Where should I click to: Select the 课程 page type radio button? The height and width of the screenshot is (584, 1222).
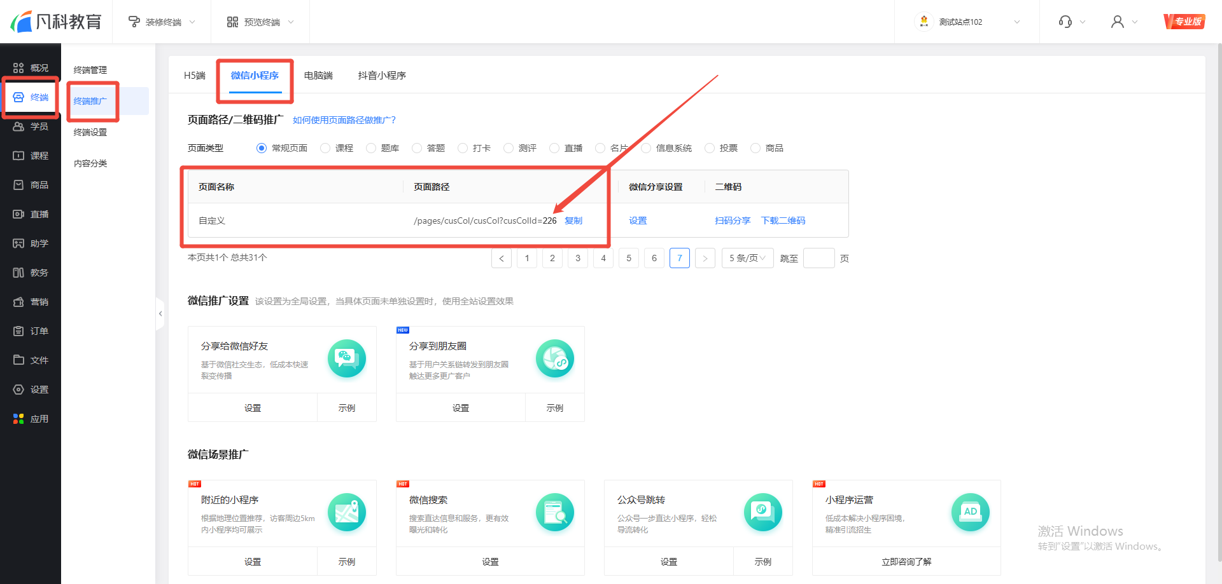tap(325, 148)
